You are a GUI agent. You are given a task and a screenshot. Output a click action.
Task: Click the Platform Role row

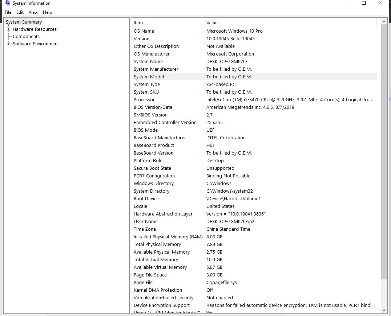(254, 161)
